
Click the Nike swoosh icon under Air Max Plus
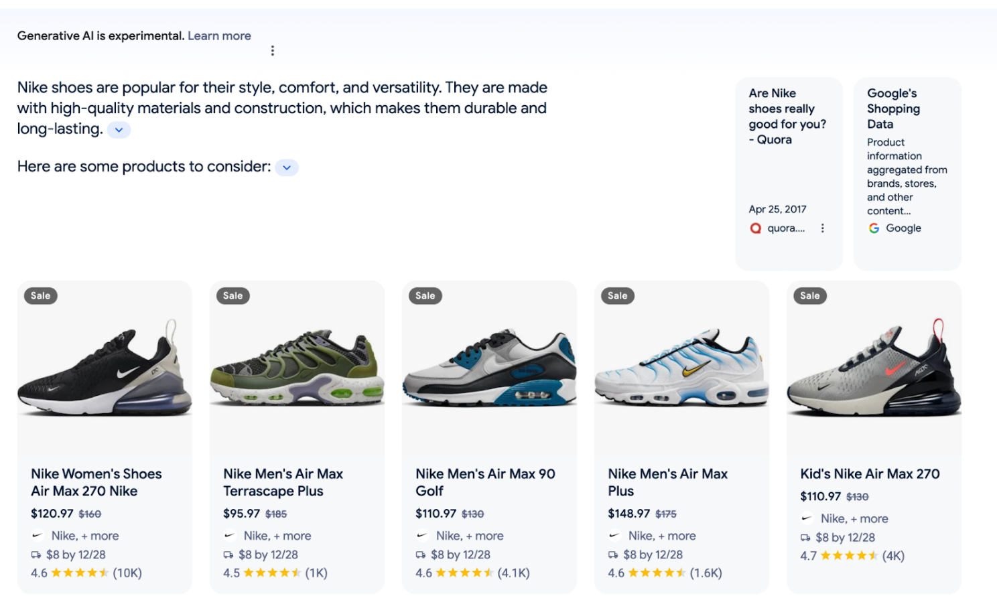pos(614,535)
